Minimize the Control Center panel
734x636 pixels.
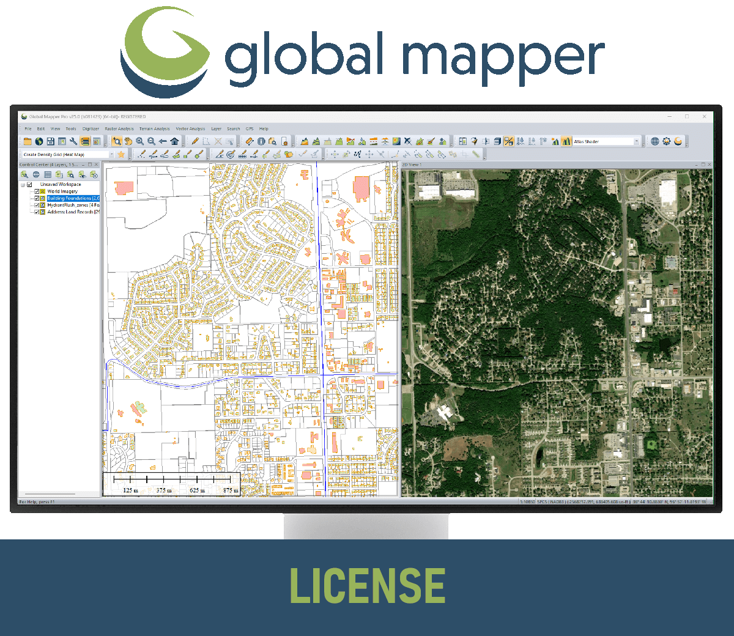point(83,165)
